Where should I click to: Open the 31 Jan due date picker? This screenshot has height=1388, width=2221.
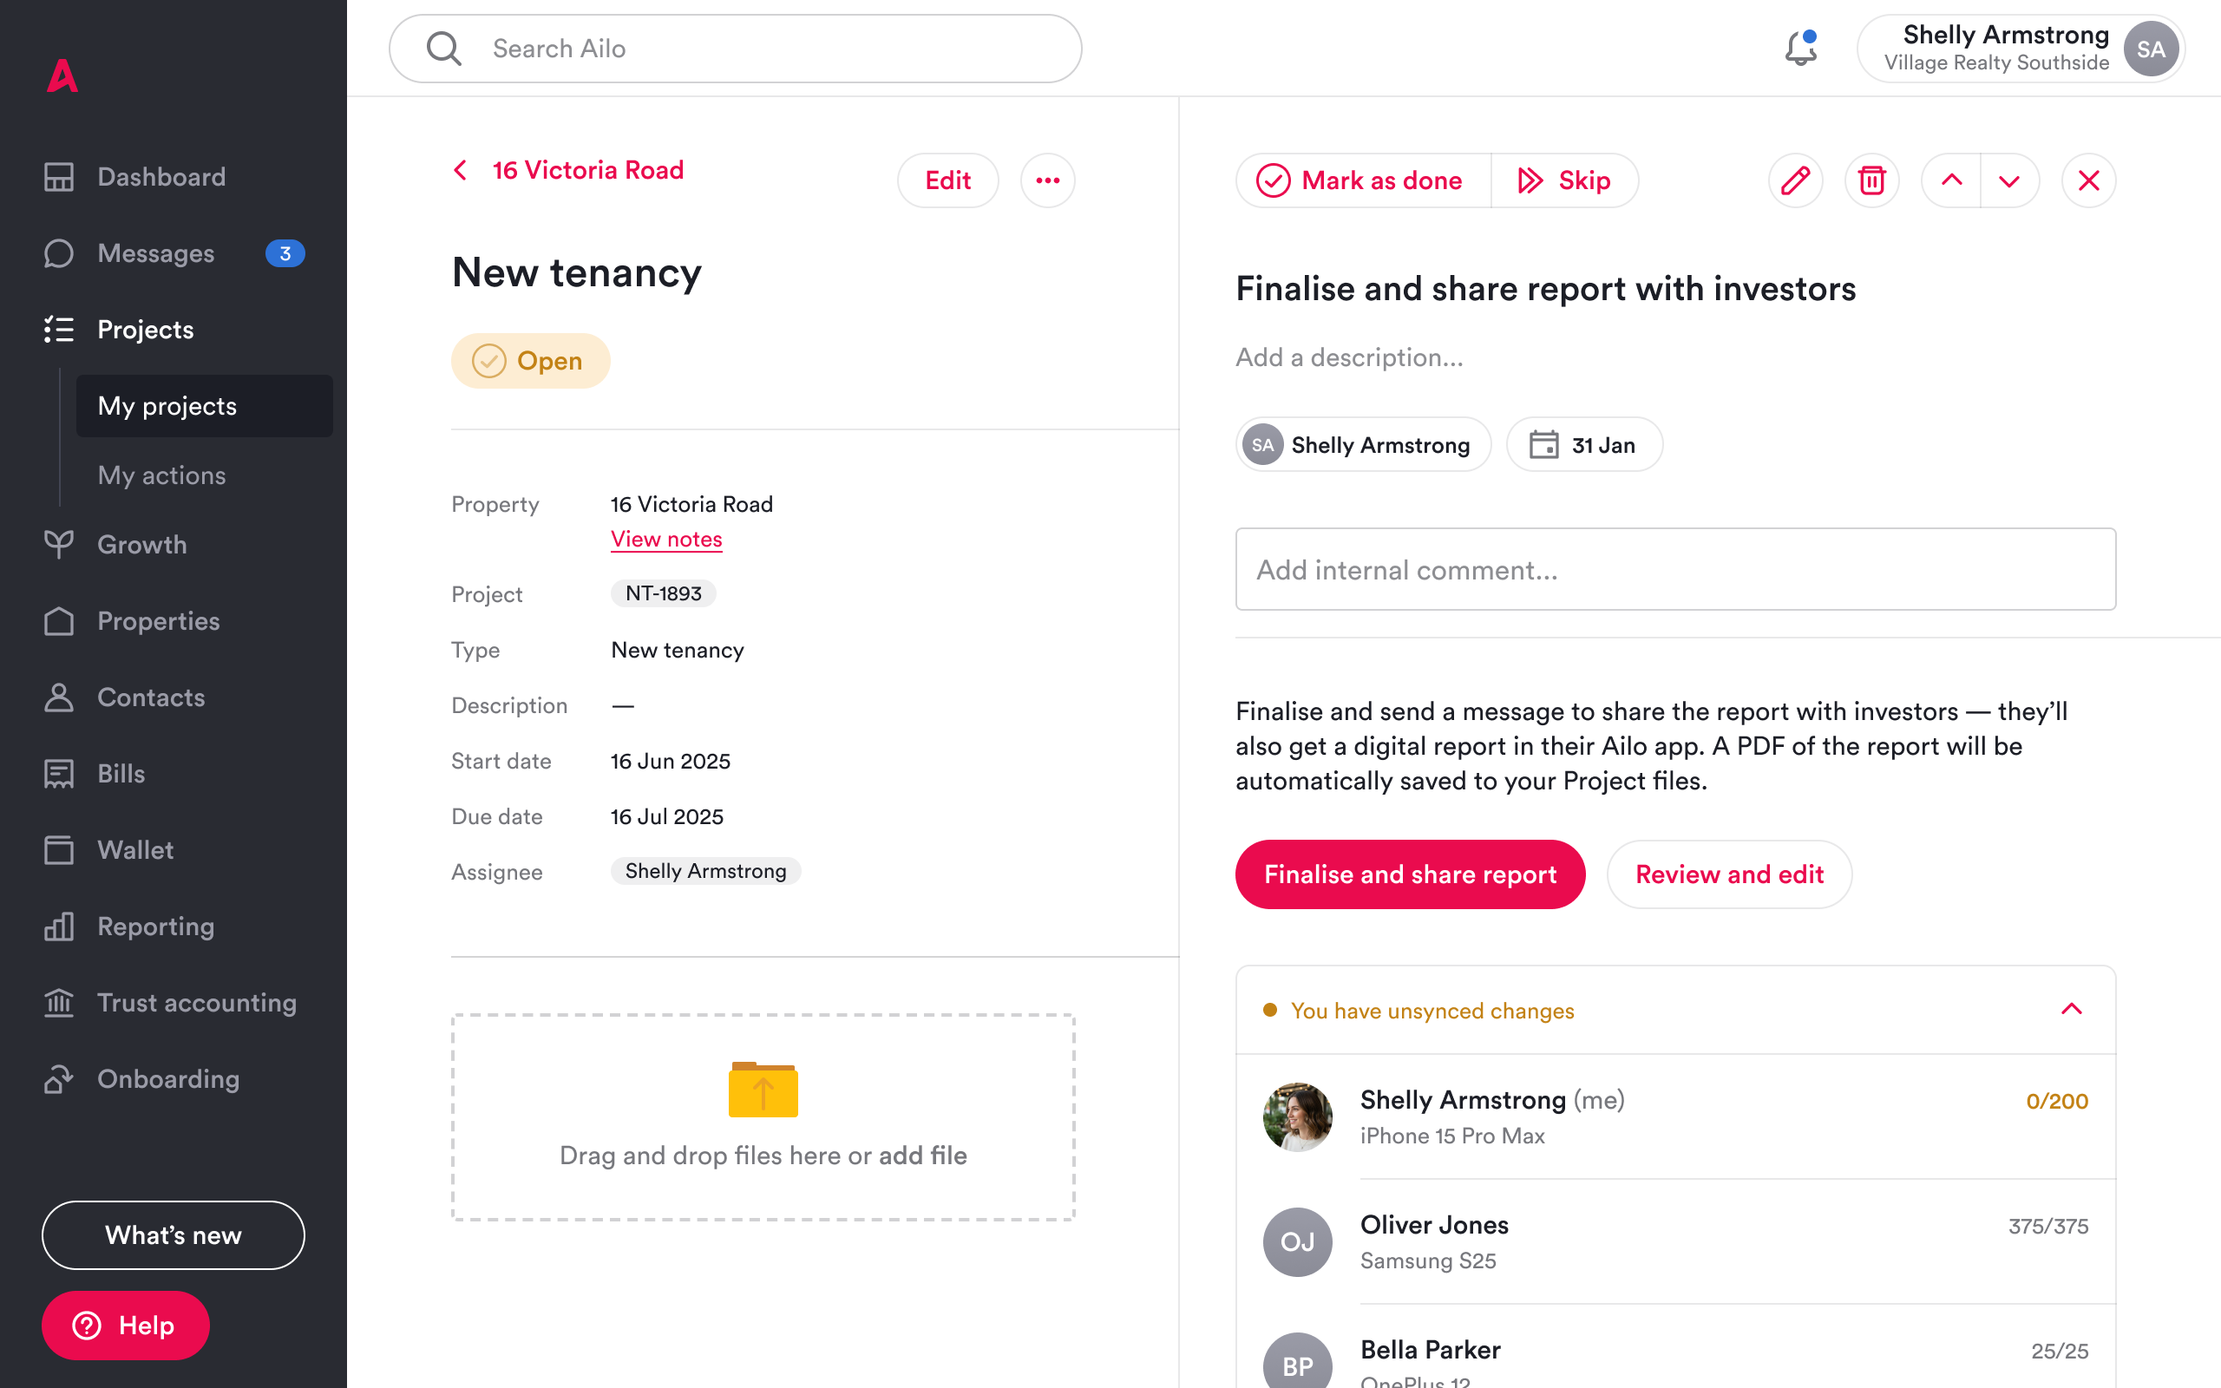tap(1583, 445)
